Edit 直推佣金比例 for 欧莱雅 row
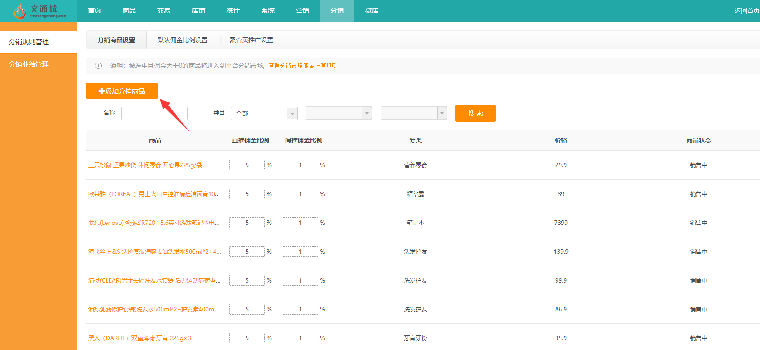The height and width of the screenshot is (350, 760). click(x=247, y=194)
